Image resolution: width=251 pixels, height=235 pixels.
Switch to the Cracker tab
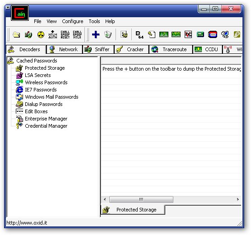pos(131,49)
